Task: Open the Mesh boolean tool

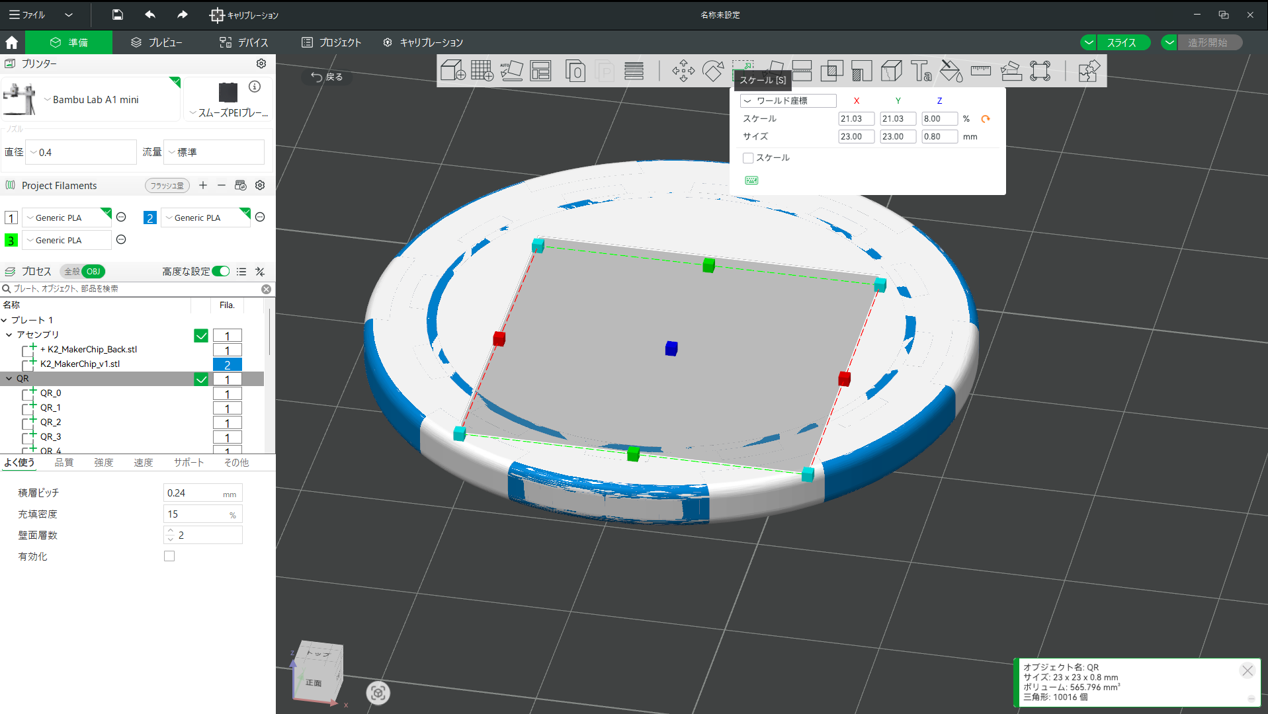Action: (x=831, y=71)
